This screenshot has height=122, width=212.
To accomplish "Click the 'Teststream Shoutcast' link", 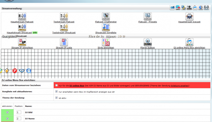I will pos(64,33).
